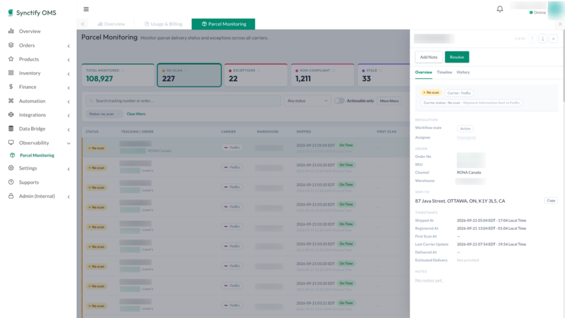Image resolution: width=565 pixels, height=318 pixels.
Task: Expand the Admin (Internal) sidebar menu
Action: tap(68, 197)
